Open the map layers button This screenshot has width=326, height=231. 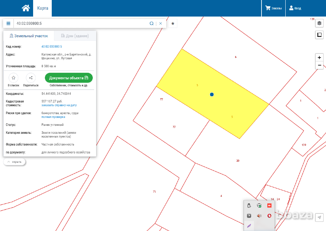319,23
